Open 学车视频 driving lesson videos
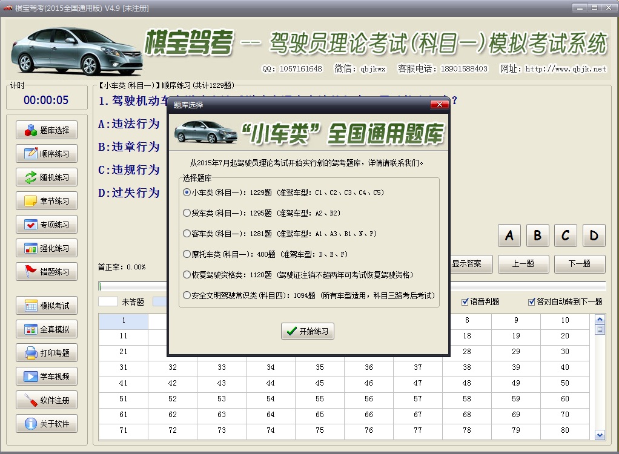The height and width of the screenshot is (454, 619). pos(45,377)
